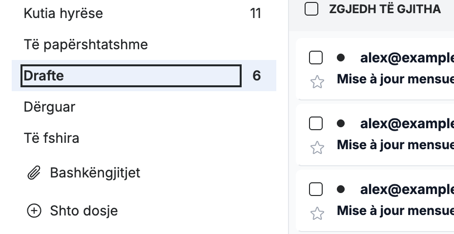Viewport: 454px width, 234px height.
Task: Star the second alex@example email
Action: coord(317,148)
